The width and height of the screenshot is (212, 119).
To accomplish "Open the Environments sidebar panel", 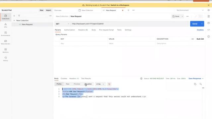I will point(6,34).
